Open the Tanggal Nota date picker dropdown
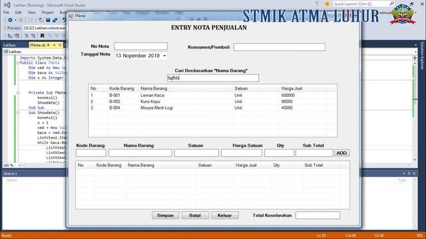 pyautogui.click(x=164, y=56)
